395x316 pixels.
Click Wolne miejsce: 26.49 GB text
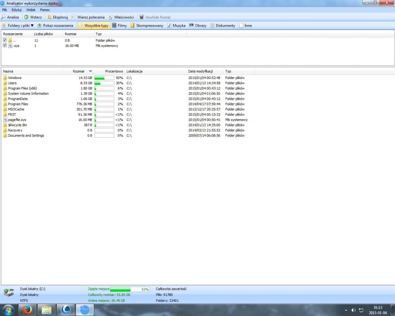point(106,301)
